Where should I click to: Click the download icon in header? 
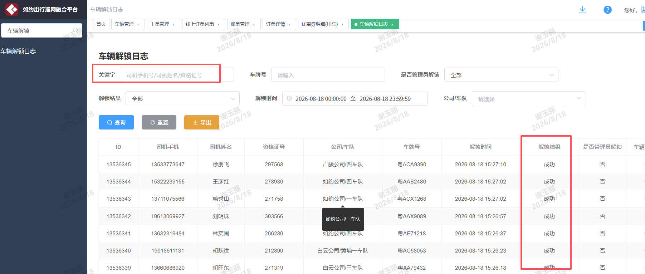tap(582, 10)
